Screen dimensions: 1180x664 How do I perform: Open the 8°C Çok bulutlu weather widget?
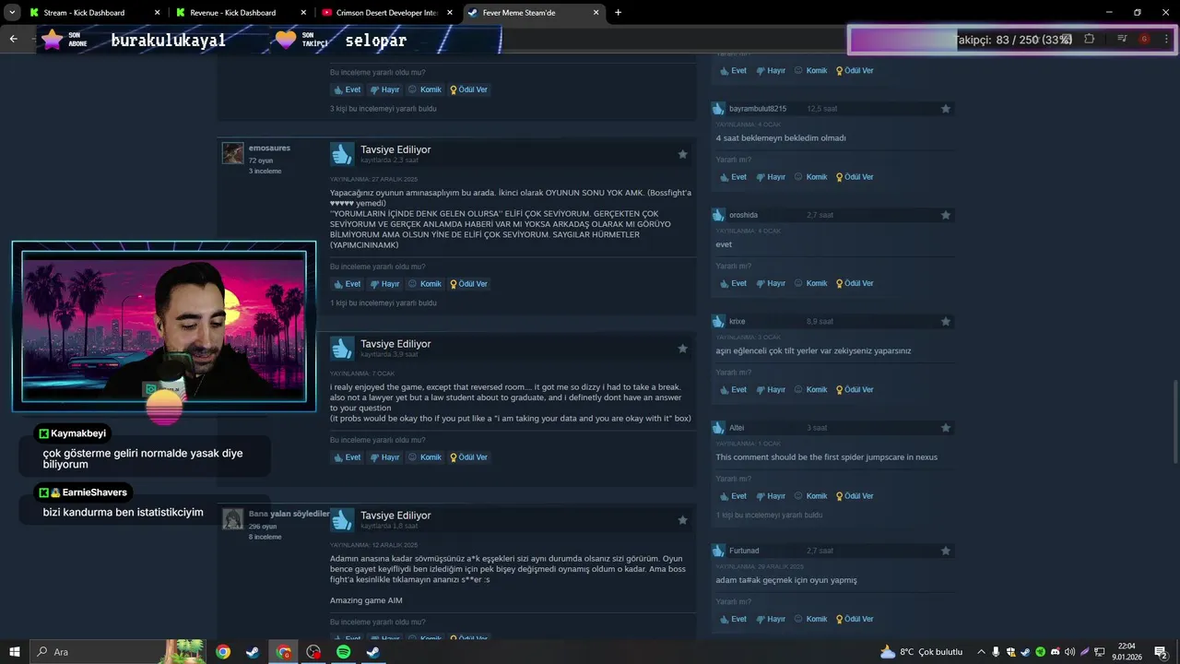921,652
